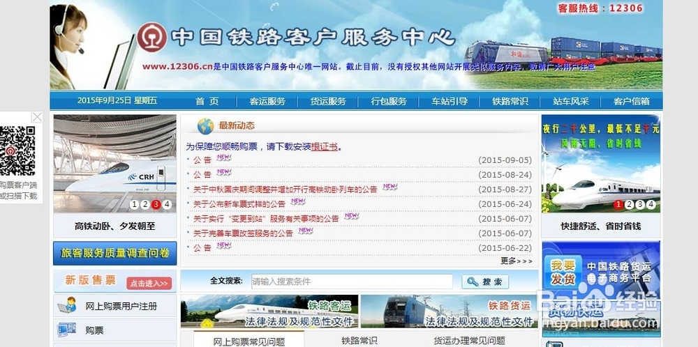Select slide 2 on right banner carousel
Screen dimensions: 698x347
click(629, 204)
